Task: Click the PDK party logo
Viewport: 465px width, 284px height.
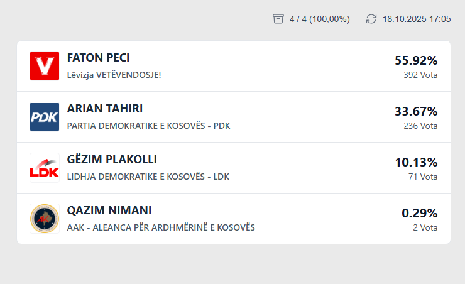Action: 45,117
